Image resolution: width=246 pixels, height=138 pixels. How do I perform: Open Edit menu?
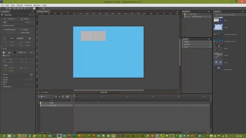coord(7,5)
